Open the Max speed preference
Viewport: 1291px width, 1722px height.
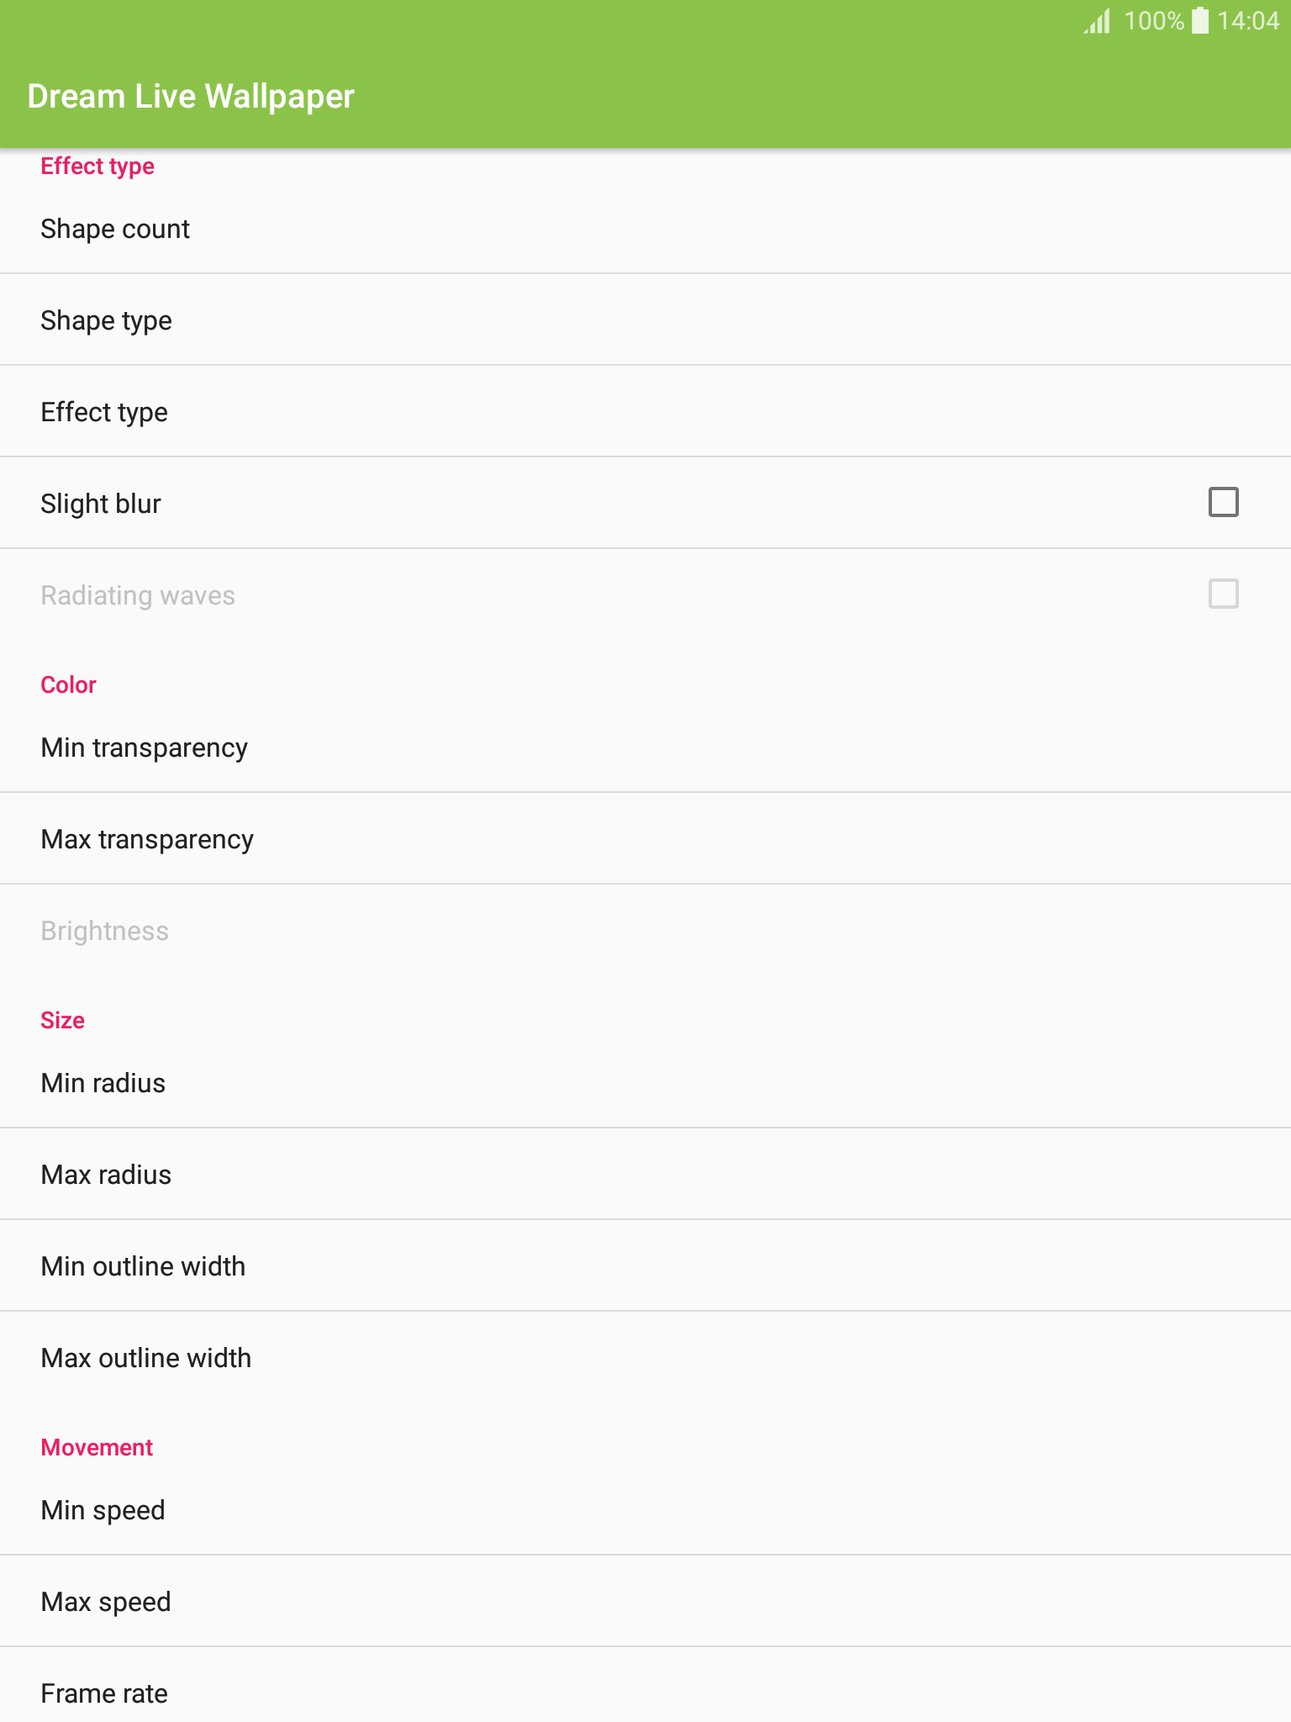645,1601
